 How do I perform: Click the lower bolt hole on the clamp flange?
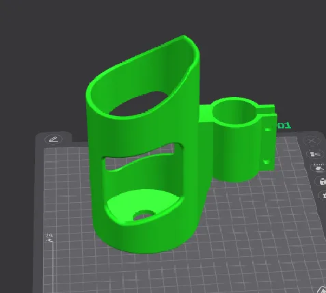pyautogui.click(x=266, y=162)
